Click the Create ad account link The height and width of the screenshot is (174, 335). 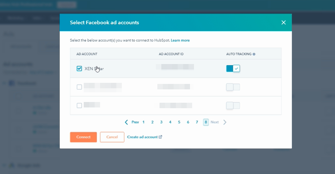(x=142, y=137)
